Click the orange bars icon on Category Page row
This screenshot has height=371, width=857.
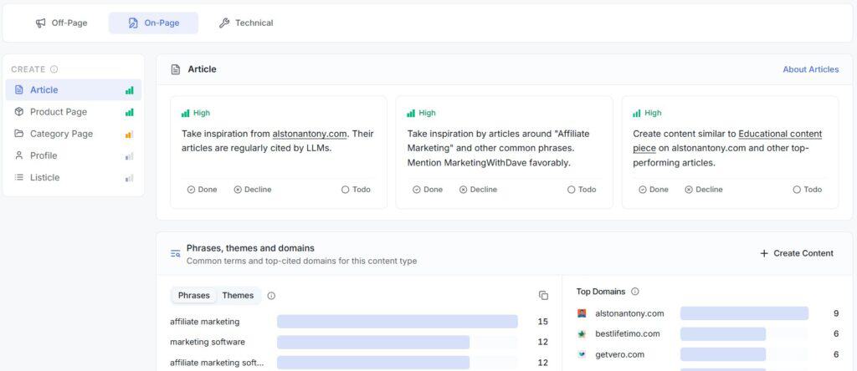(x=130, y=135)
